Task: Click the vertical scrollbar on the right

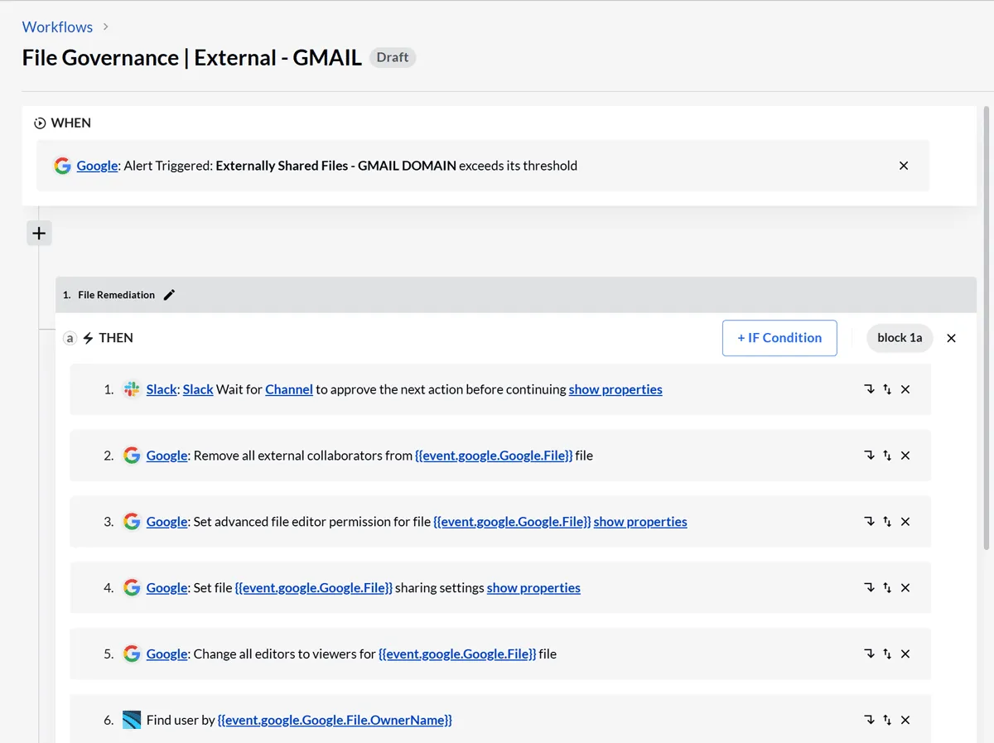Action: point(986,331)
